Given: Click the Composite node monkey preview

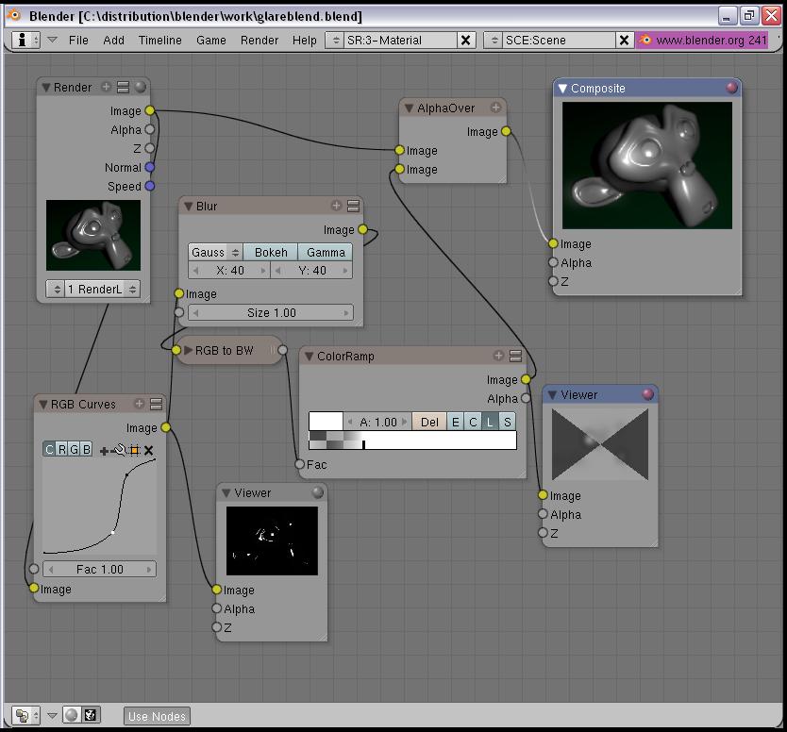Looking at the screenshot, I should pyautogui.click(x=647, y=165).
